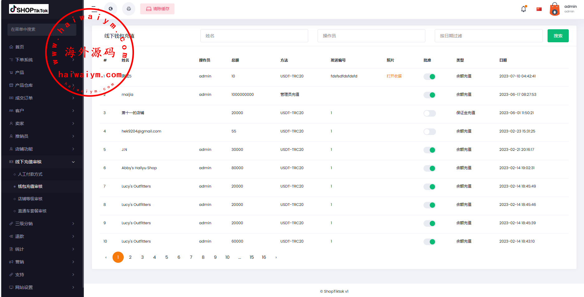Open the admin shopping bag avatar
584x297 pixels.
coord(555,9)
